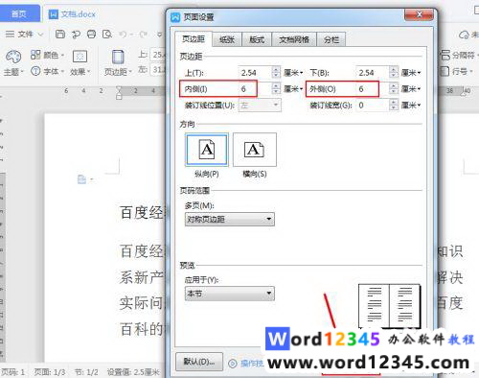The image size is (479, 378).
Task: Select 横向(S) landscape orientation
Action: point(255,150)
